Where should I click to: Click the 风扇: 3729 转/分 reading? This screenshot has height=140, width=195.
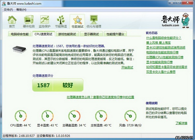pos(130,125)
